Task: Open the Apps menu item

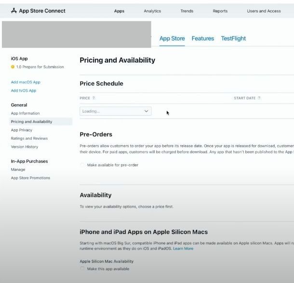Action: tap(119, 11)
